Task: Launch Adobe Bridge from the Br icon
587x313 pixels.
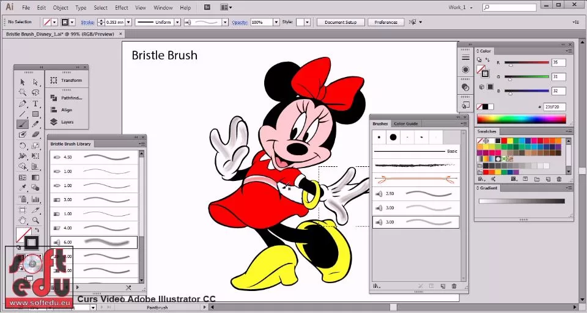Action: click(x=207, y=7)
